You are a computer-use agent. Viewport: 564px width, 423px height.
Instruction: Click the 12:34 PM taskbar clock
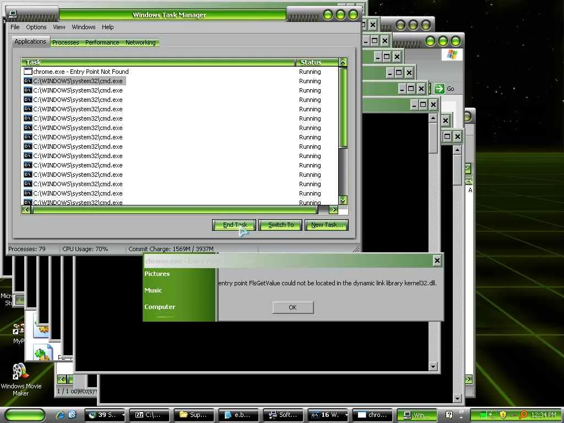pos(544,415)
